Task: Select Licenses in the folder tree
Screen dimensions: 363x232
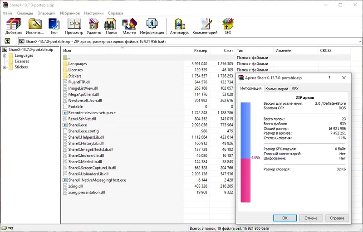Action: point(22,61)
